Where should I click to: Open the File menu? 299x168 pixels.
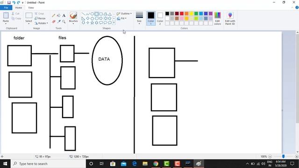pos(6,7)
